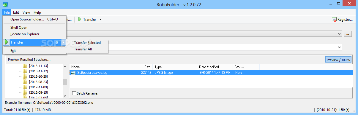Screen dimensions: 358x115
Task: Click folder icon for [2013-10-28]
Action: click(25, 76)
